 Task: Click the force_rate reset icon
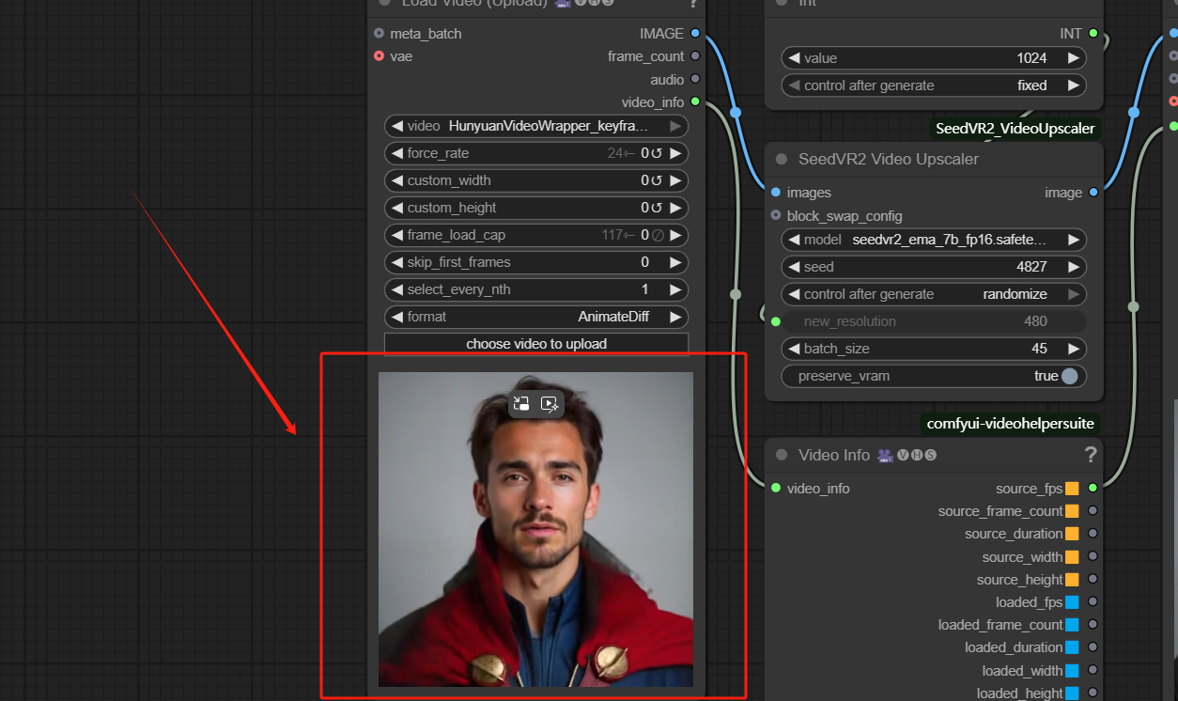coord(657,153)
